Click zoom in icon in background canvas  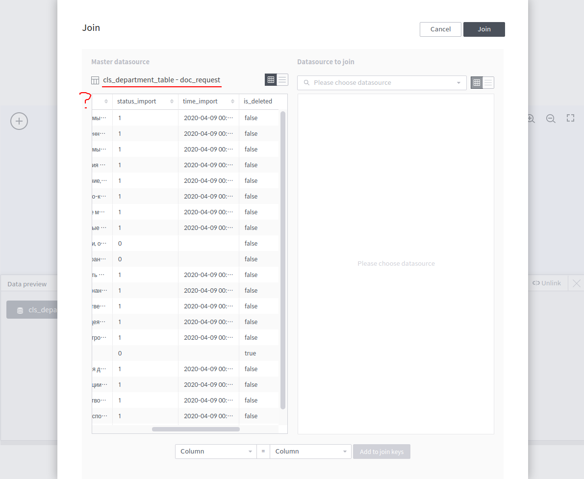(x=532, y=119)
